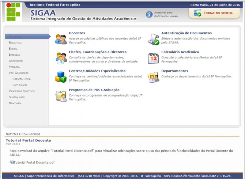
Task: Download the Tutorial Portal Docente.pdf file
Action: pyautogui.click(x=34, y=162)
